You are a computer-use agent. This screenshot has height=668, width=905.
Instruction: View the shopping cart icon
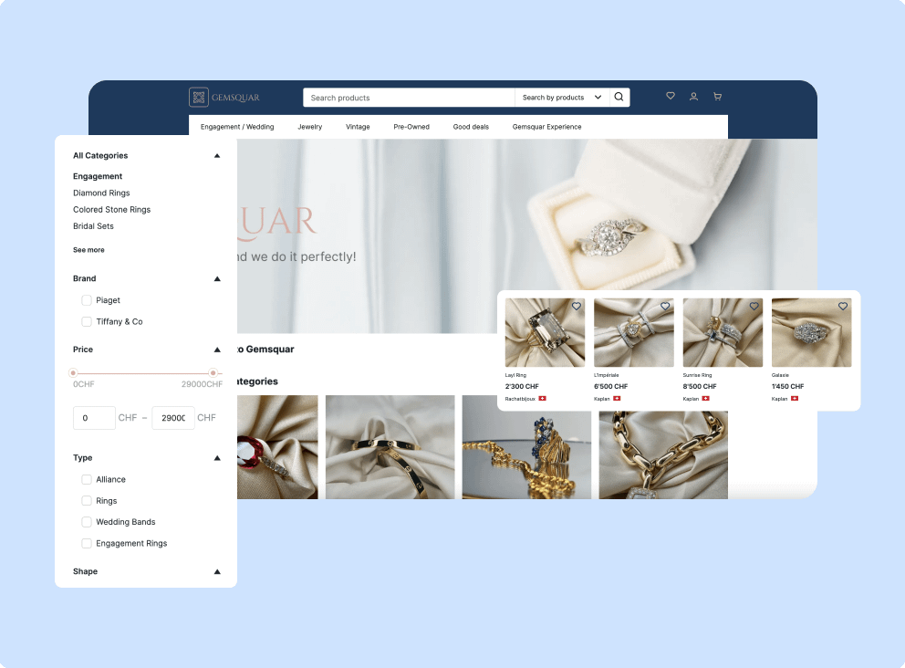coord(717,96)
